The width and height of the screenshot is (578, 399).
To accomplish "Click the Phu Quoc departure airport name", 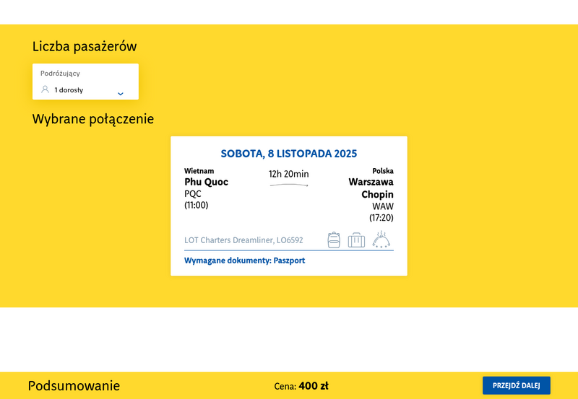I will [x=206, y=182].
